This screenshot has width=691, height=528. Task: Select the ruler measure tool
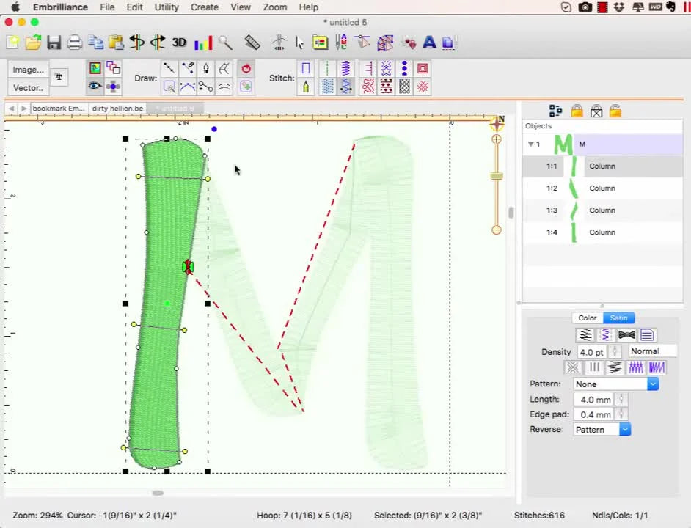click(x=252, y=43)
